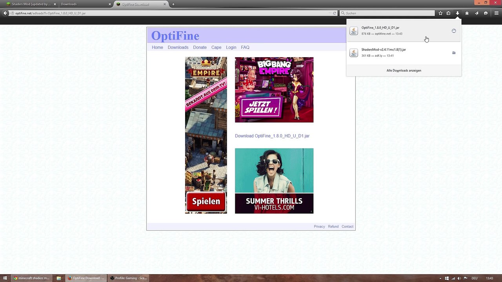The width and height of the screenshot is (502, 282).
Task: Open containing folder for ShadersMod download
Action: pyautogui.click(x=454, y=52)
